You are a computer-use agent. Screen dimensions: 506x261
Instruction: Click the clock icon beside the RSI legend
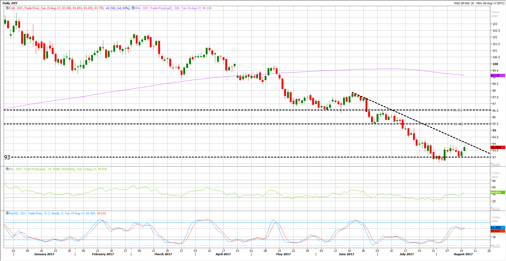tap(7, 169)
